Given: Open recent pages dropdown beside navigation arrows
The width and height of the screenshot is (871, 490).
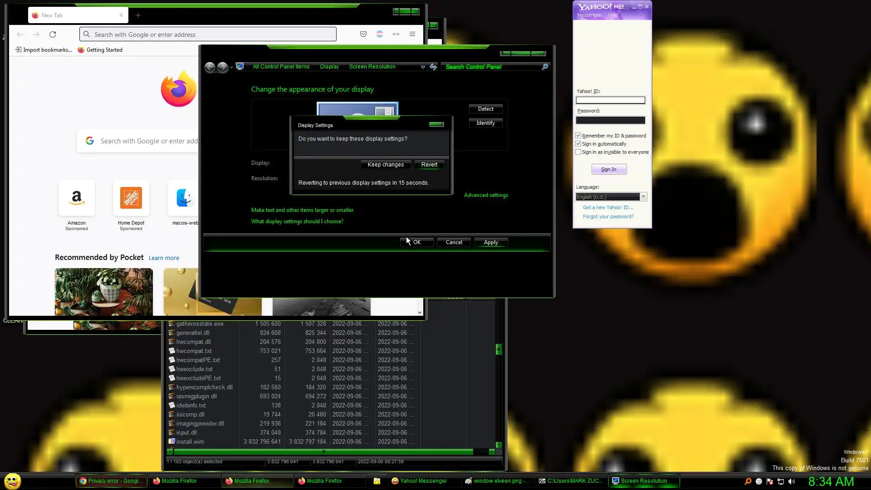Looking at the screenshot, I should click(231, 68).
